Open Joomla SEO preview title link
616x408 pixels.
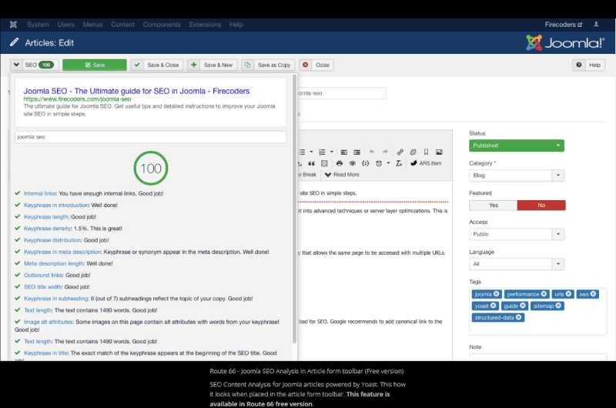pos(136,91)
